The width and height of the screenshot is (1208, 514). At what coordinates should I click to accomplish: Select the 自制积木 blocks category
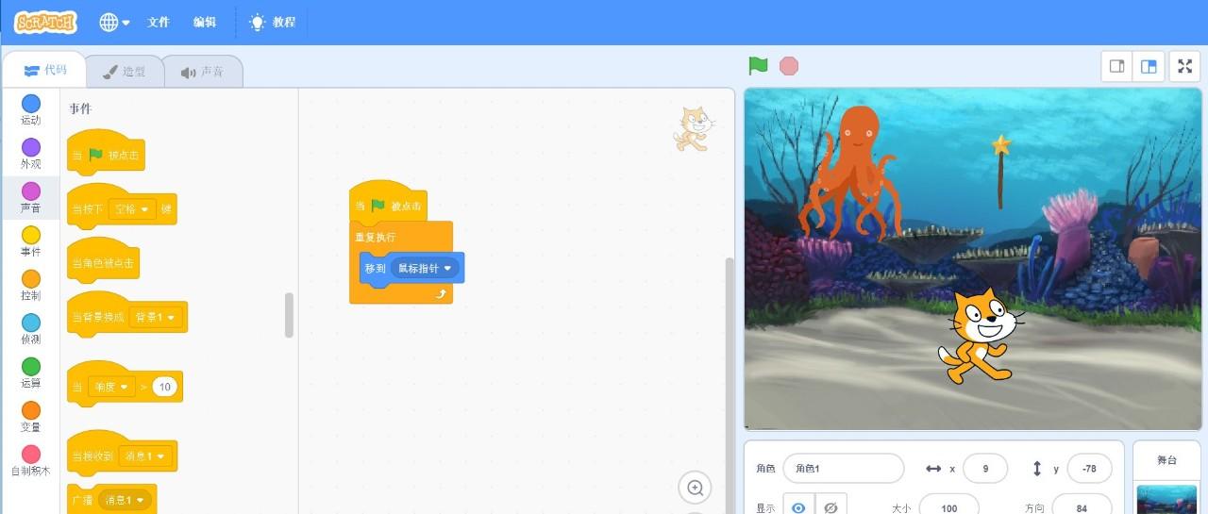[x=31, y=459]
